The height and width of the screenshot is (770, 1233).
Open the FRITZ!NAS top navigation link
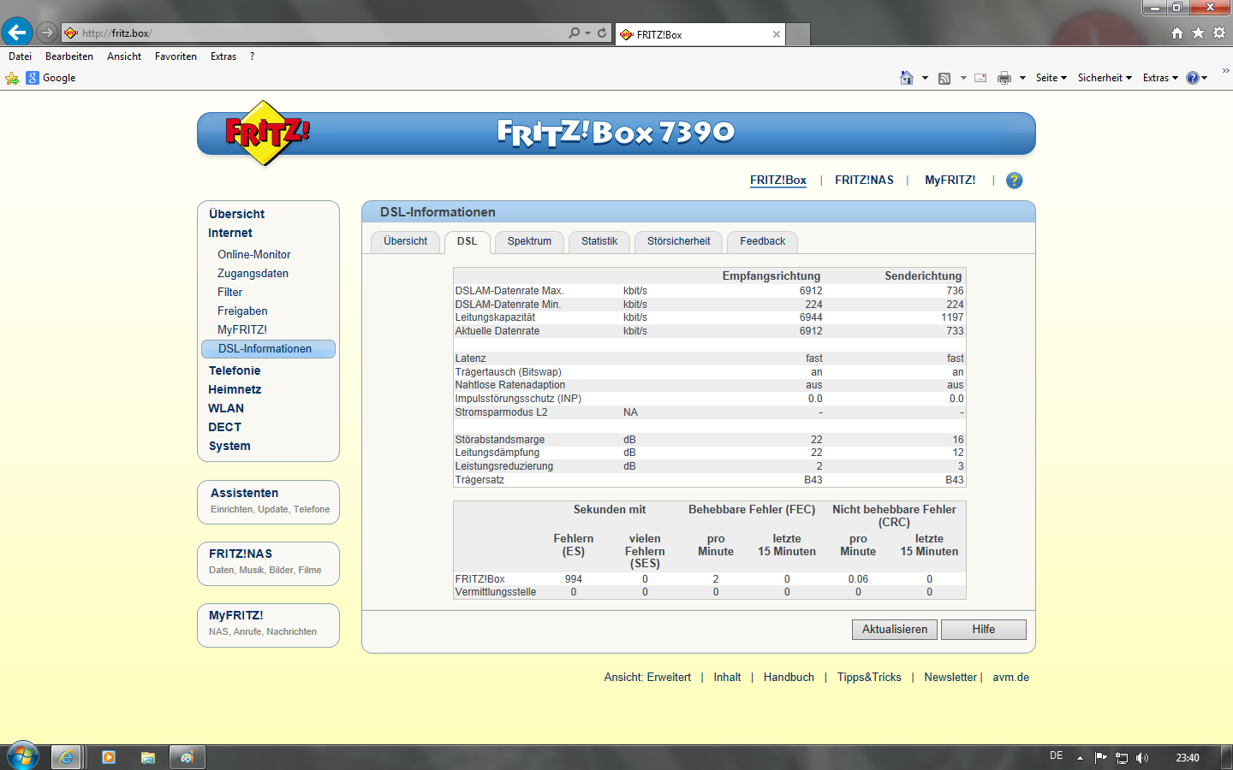(864, 180)
